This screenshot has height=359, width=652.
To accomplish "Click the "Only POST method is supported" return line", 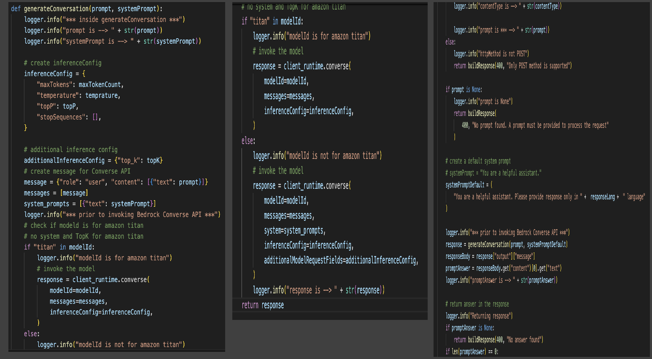I will 513,66.
